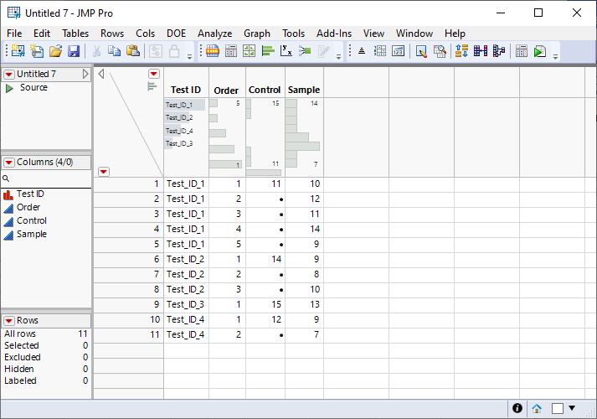
Task: Open the Fit Y by X icon
Action: (x=286, y=51)
